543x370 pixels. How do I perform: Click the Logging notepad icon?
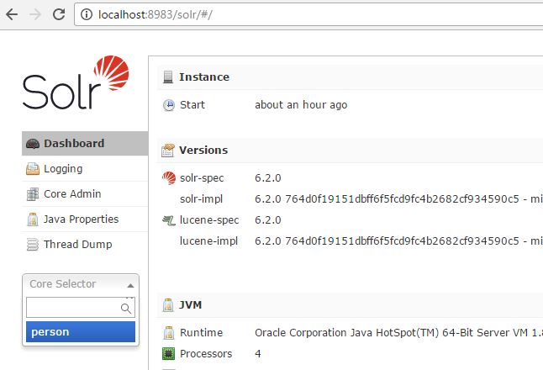point(34,169)
